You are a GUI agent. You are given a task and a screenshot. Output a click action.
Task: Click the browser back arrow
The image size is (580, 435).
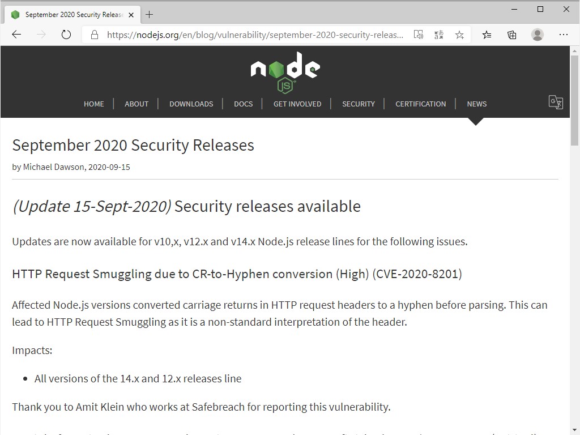point(16,35)
